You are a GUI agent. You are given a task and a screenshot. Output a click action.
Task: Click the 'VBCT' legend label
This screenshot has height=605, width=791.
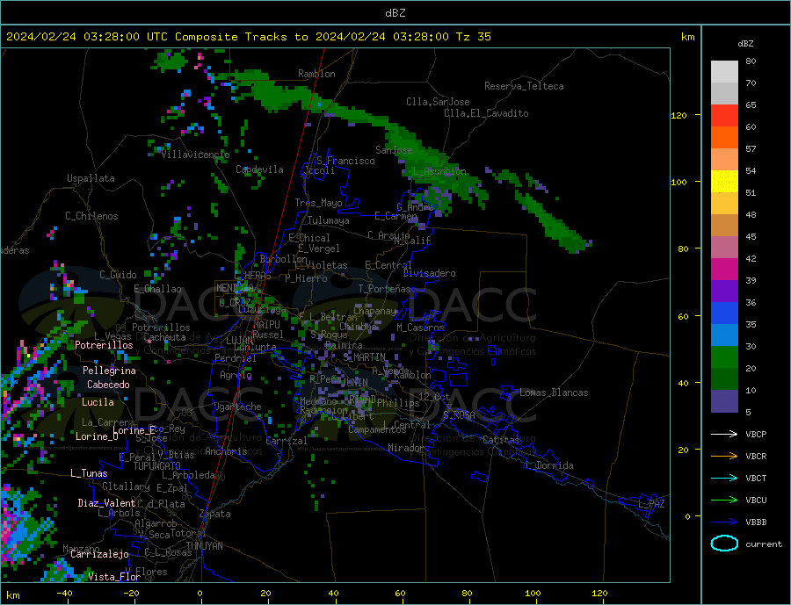tap(756, 478)
